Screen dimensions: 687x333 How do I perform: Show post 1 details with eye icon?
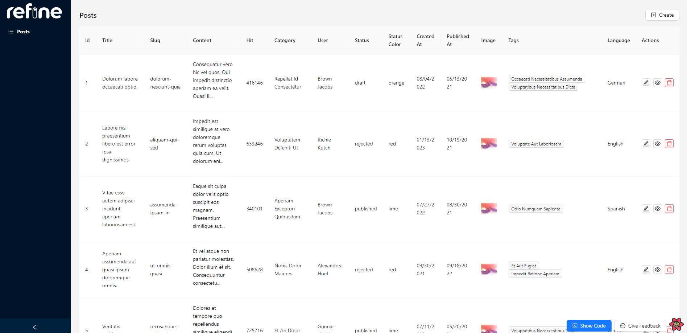[x=657, y=83]
